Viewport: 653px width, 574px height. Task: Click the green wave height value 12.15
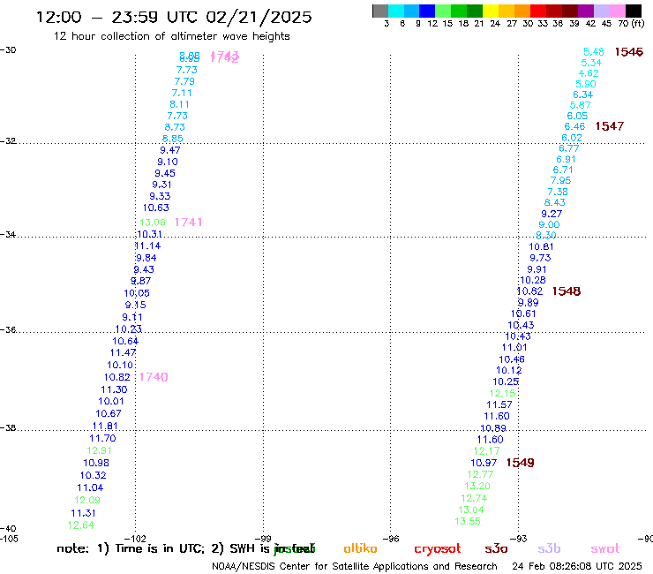click(x=503, y=393)
